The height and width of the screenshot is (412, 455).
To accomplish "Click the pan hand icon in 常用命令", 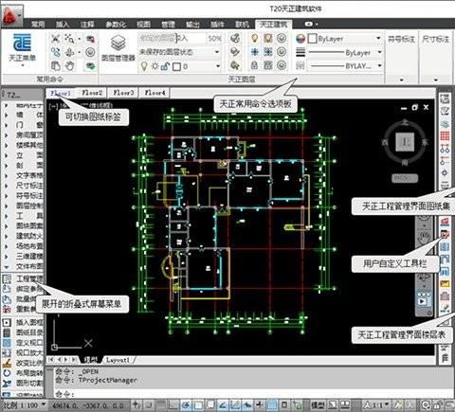I will [69, 66].
